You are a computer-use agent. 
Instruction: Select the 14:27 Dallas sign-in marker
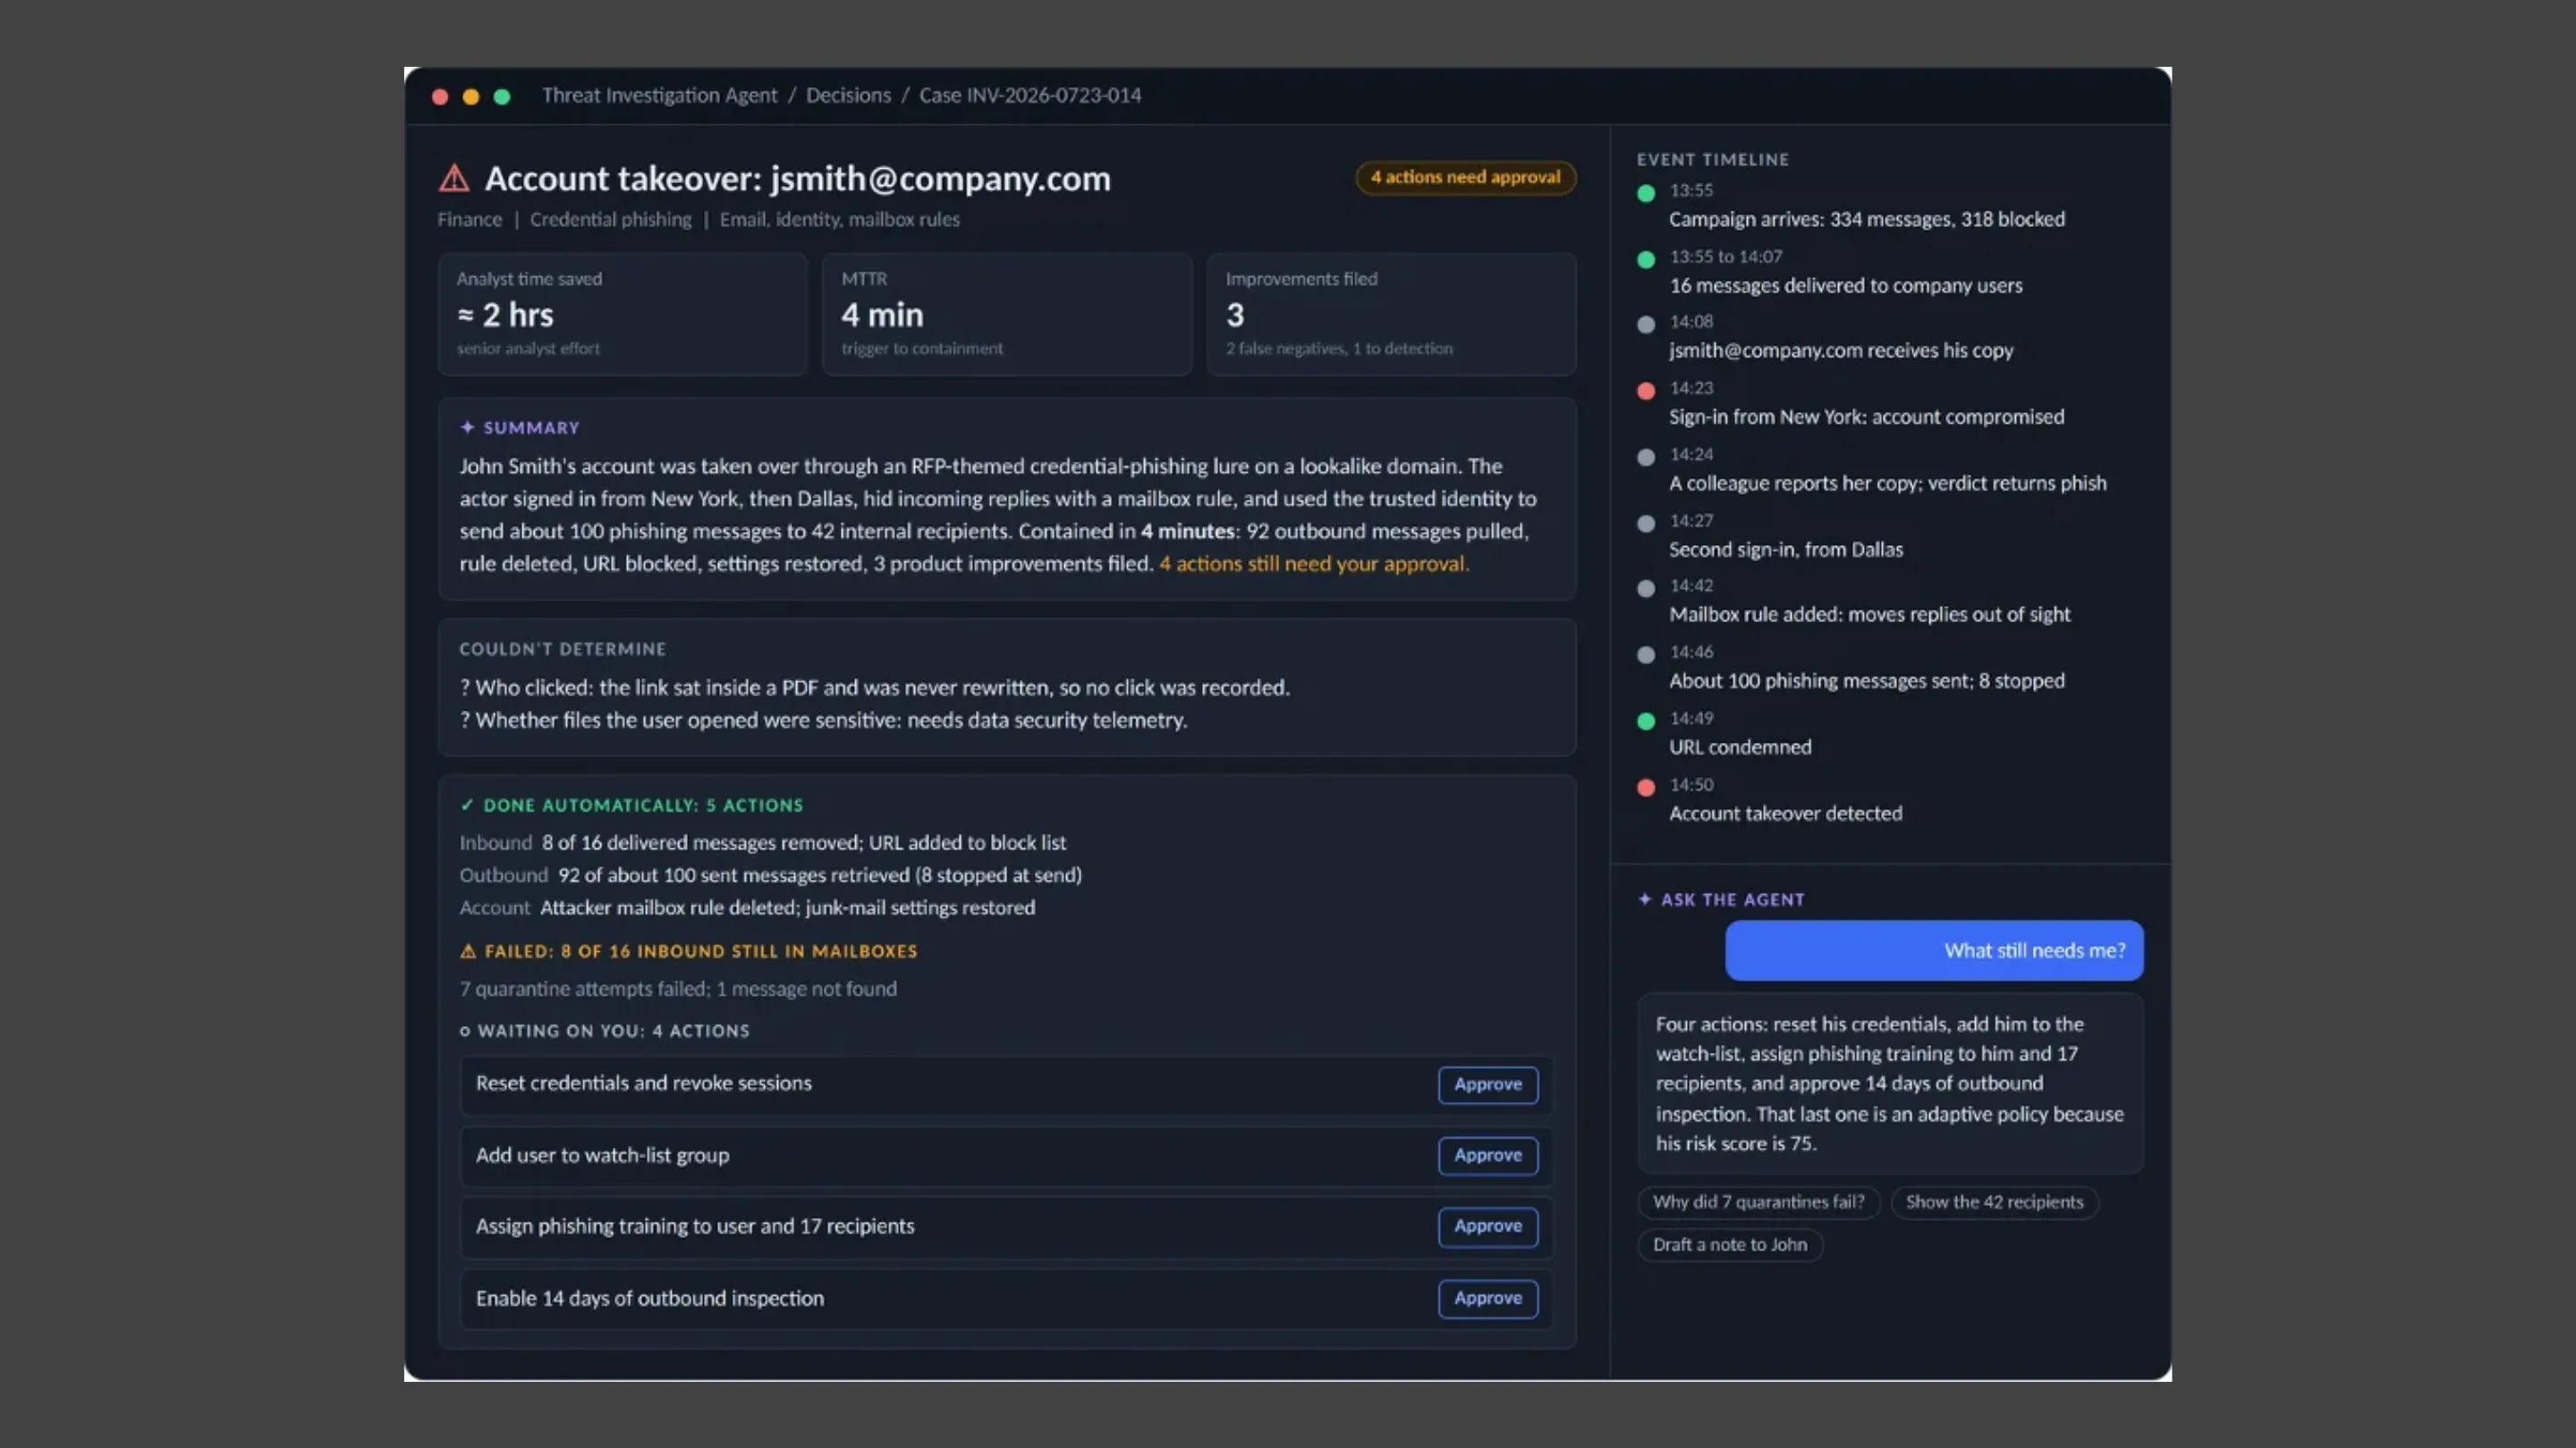coord(1646,524)
